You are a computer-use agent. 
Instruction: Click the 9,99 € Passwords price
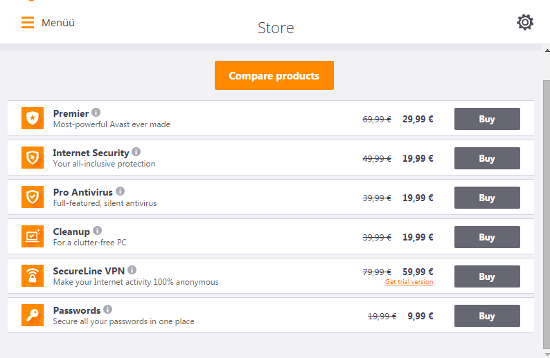(x=420, y=317)
